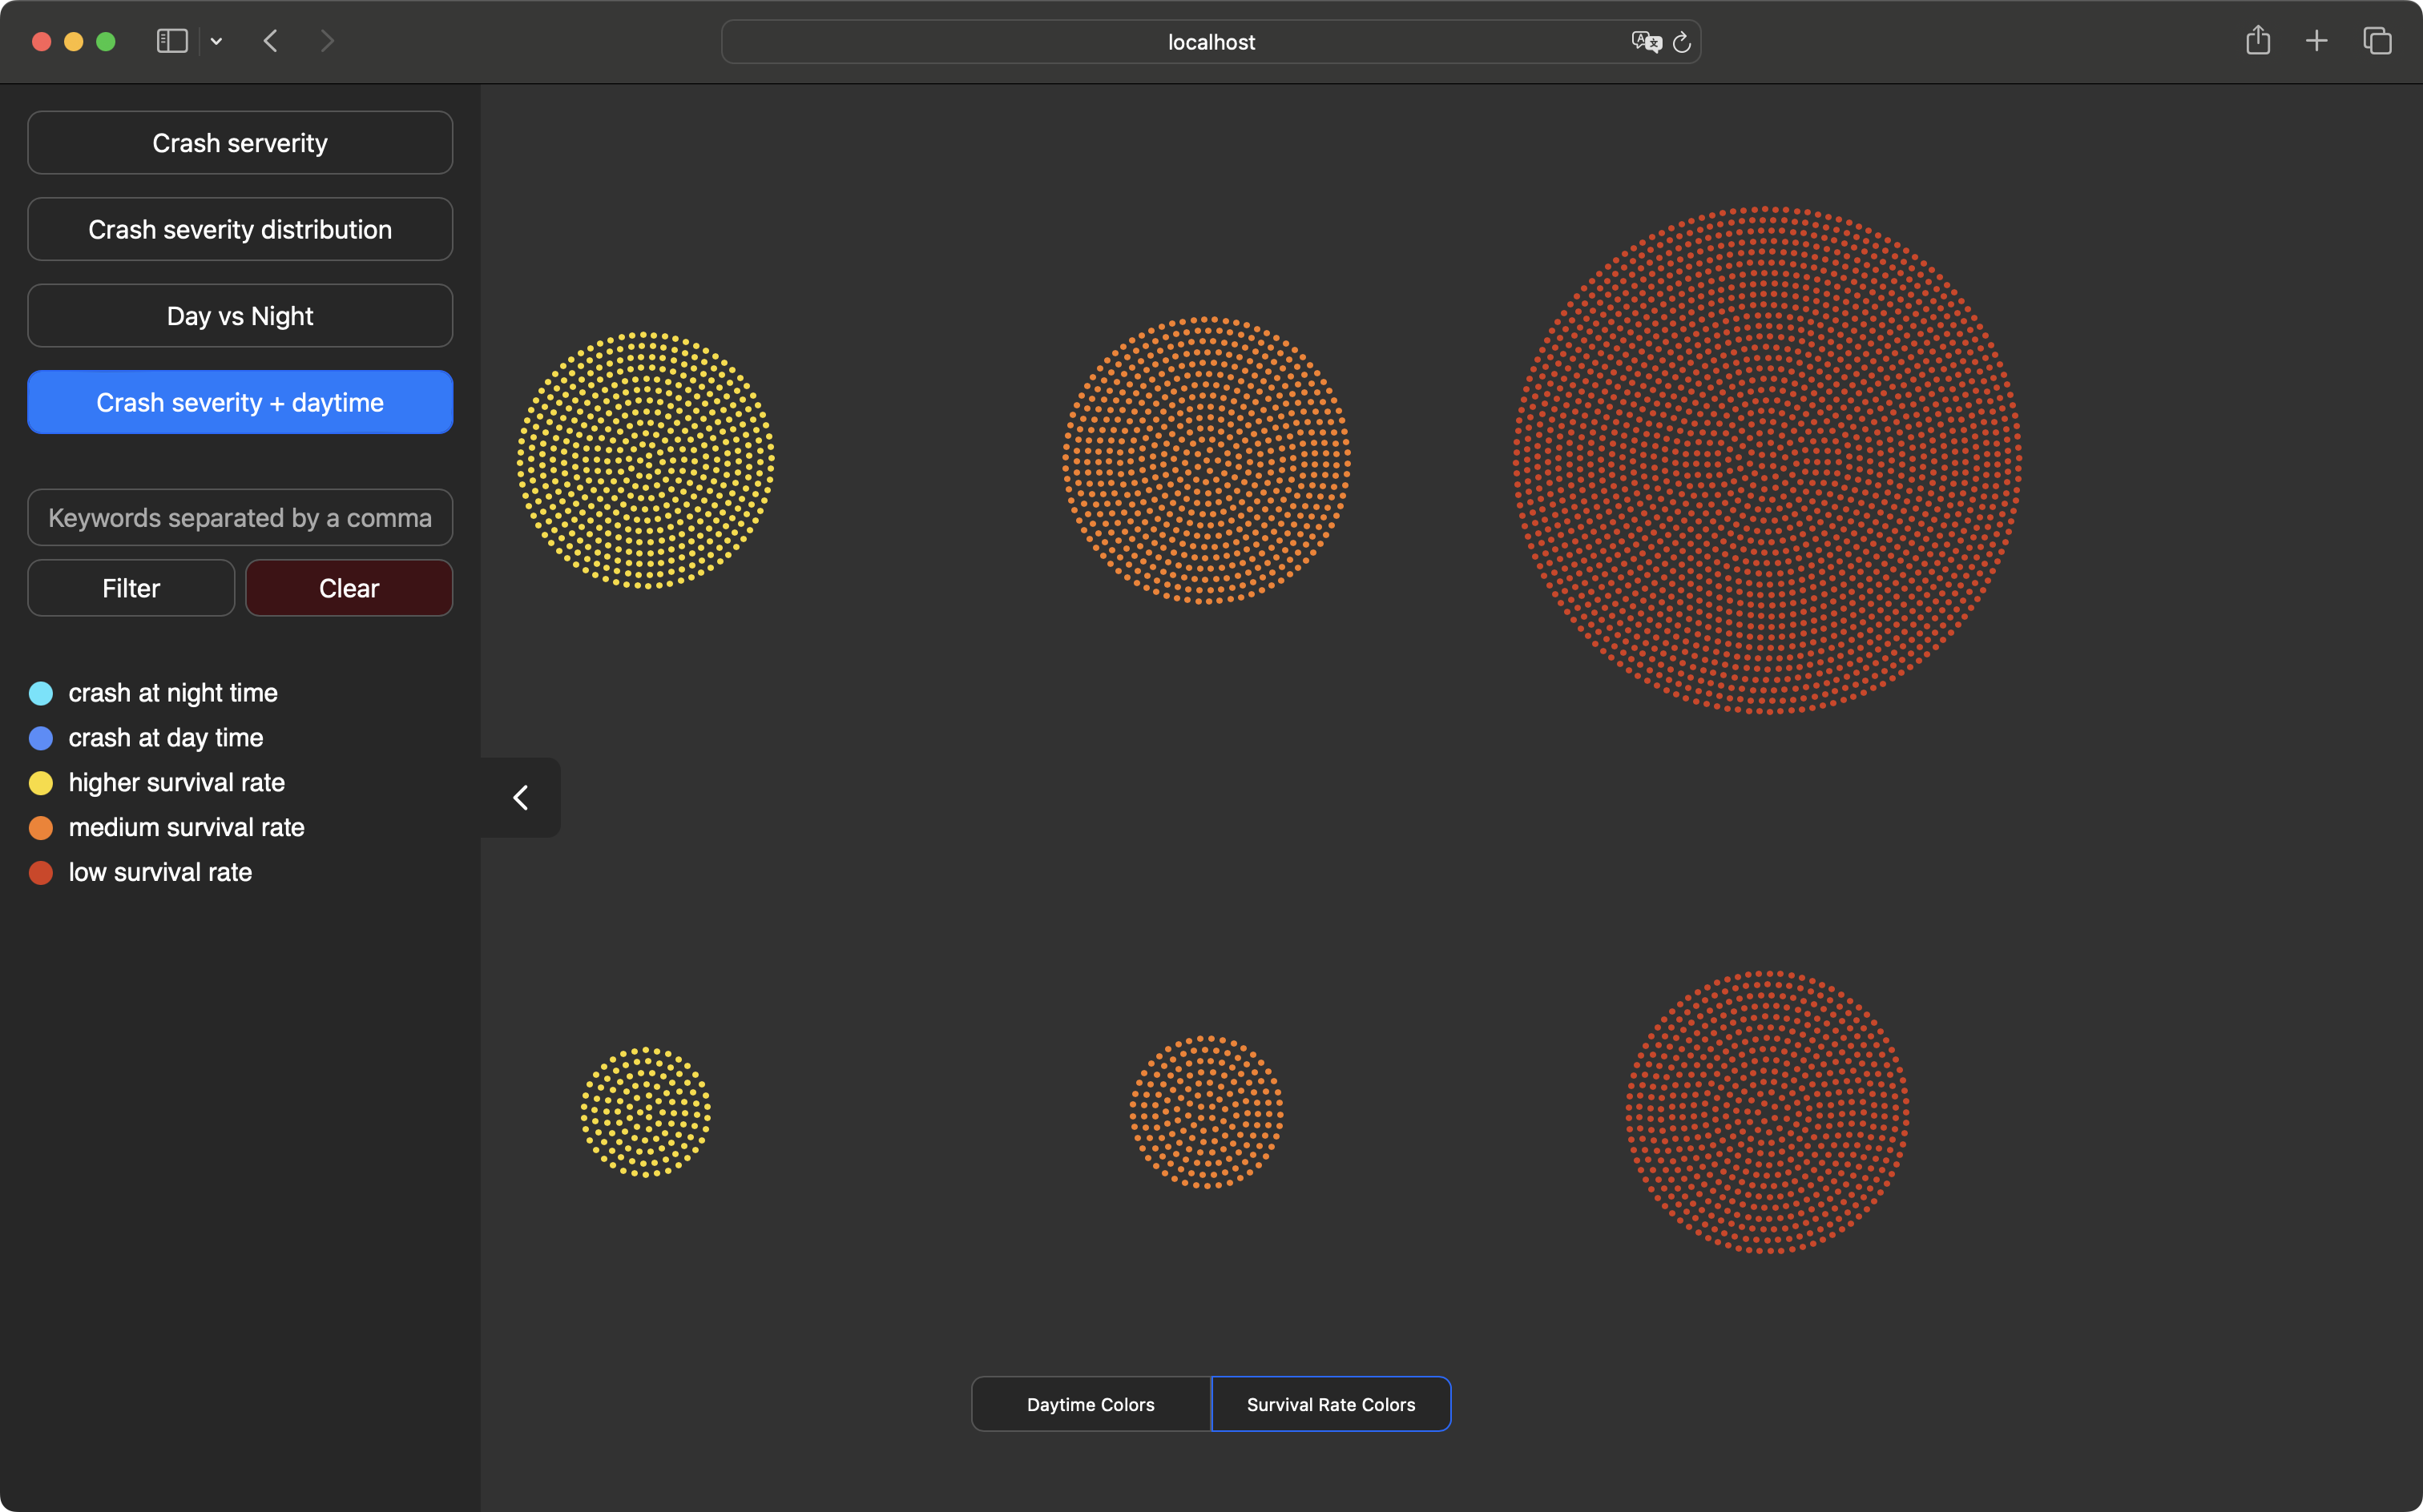2423x1512 pixels.
Task: Select the Crash serverity view
Action: (x=240, y=143)
